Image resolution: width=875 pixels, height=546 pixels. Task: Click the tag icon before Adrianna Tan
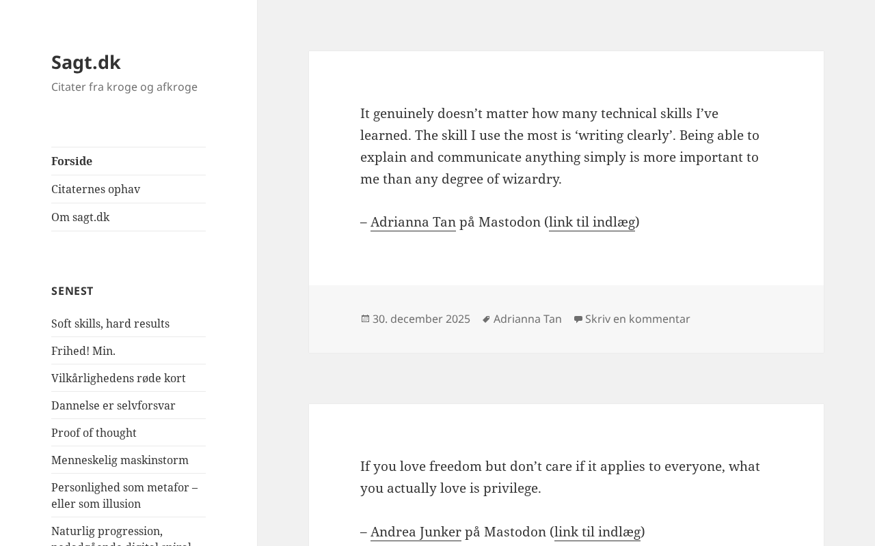tap(486, 319)
